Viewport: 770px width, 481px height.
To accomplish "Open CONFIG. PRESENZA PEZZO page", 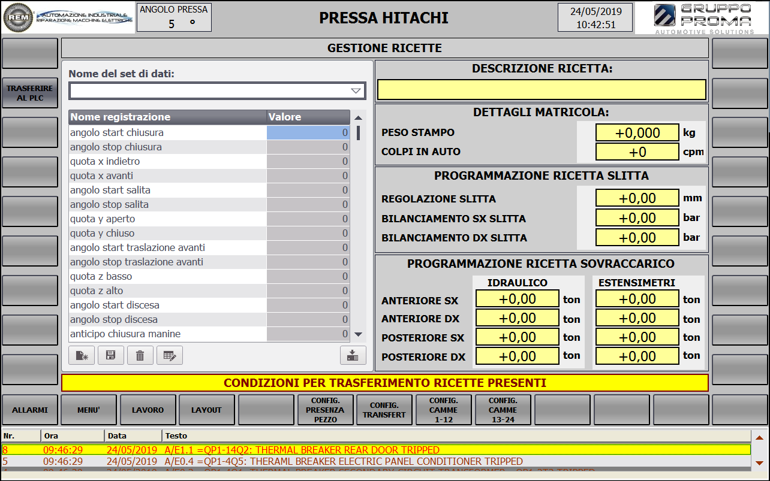I will tap(325, 410).
